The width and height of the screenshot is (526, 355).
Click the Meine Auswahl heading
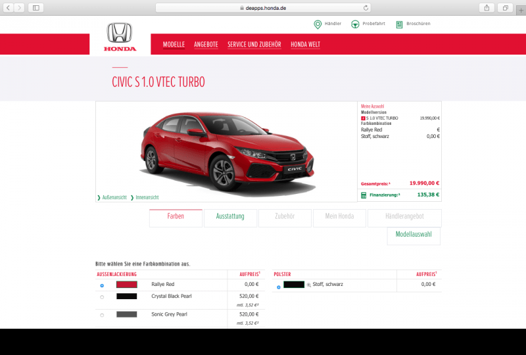[x=372, y=106]
